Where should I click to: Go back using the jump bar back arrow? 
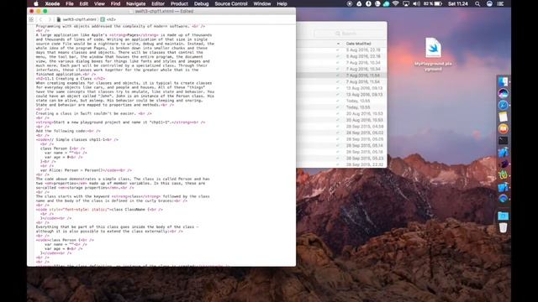(x=40, y=19)
